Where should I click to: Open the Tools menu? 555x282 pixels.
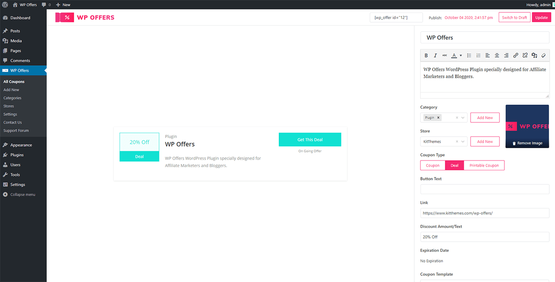[x=23, y=175]
